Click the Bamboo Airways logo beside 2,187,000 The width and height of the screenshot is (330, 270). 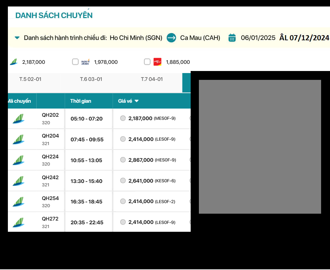[14, 62]
